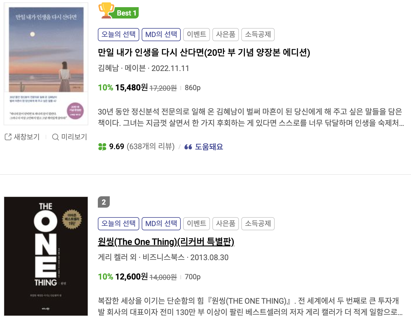Click the 미리보기 magnifier icon
Viewport: 411px width, 318px height.
55,137
